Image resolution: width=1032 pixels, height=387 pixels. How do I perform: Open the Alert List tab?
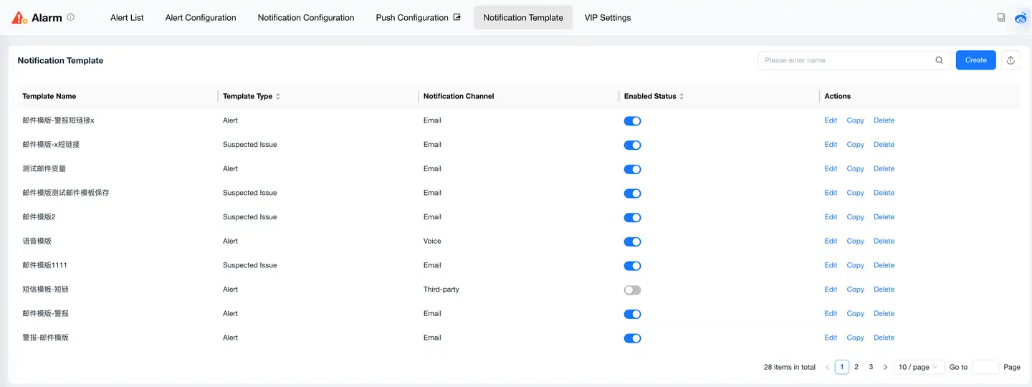point(127,18)
